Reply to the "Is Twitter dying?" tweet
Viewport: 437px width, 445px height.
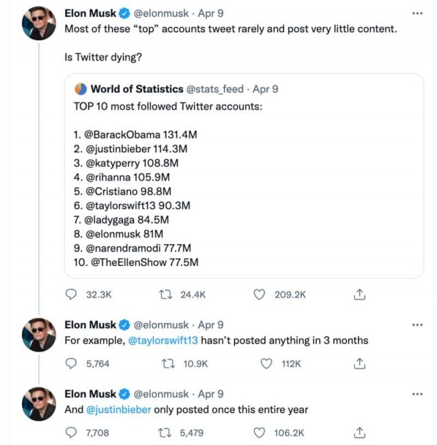click(x=71, y=294)
